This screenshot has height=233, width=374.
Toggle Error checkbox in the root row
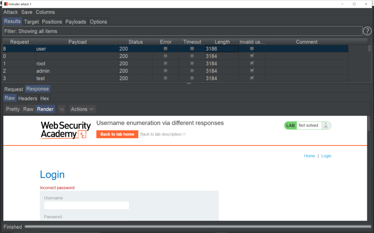click(165, 63)
